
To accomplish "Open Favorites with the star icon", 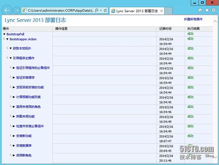I will click(x=207, y=10).
